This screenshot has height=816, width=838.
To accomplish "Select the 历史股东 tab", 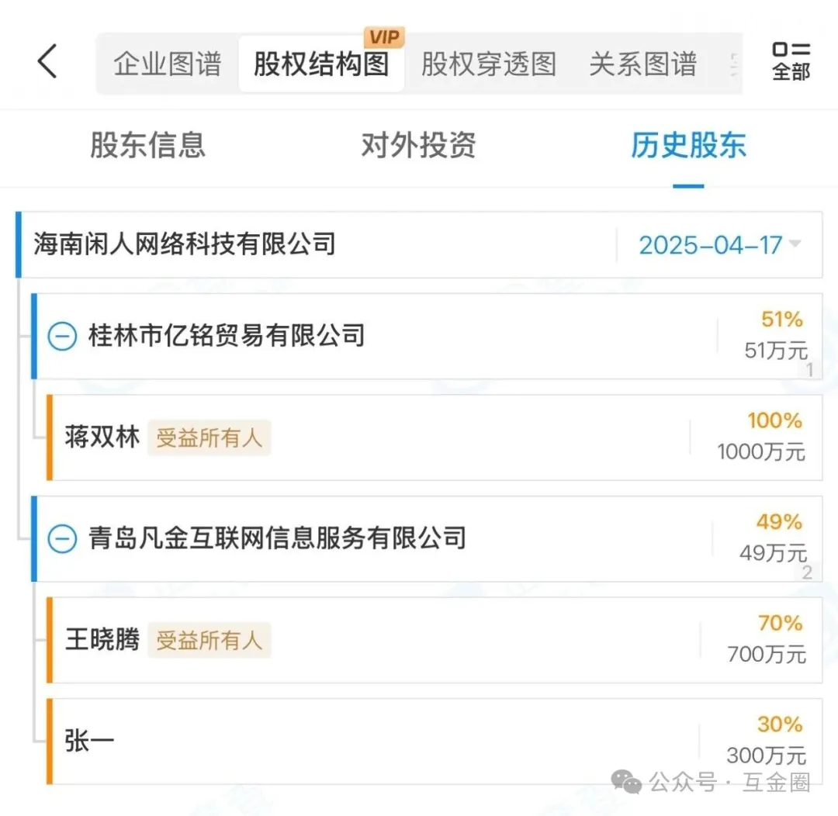I will coord(688,145).
